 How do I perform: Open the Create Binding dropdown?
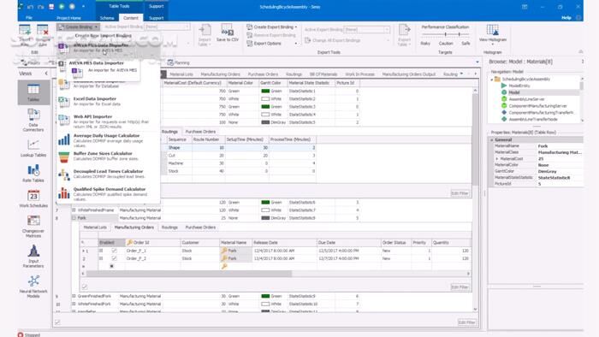pyautogui.click(x=78, y=27)
